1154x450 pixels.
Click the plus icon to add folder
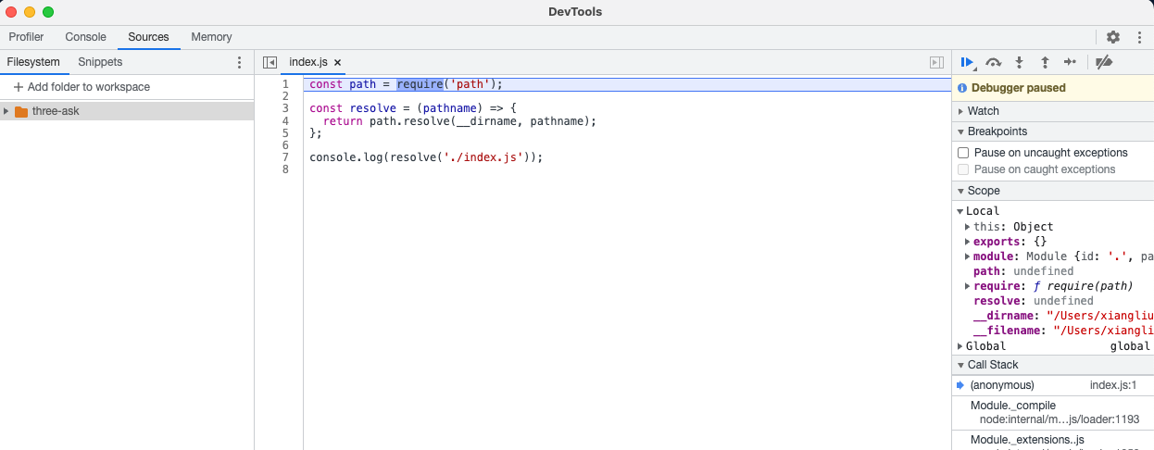pyautogui.click(x=19, y=87)
